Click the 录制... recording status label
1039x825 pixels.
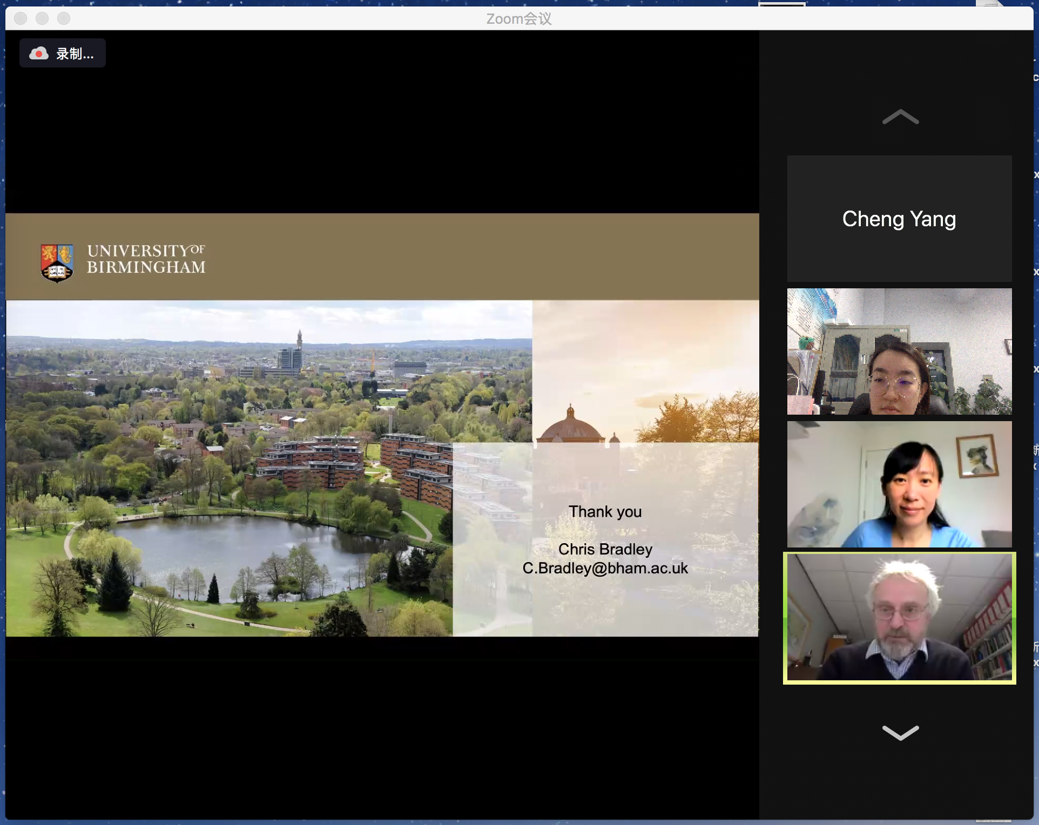point(75,54)
